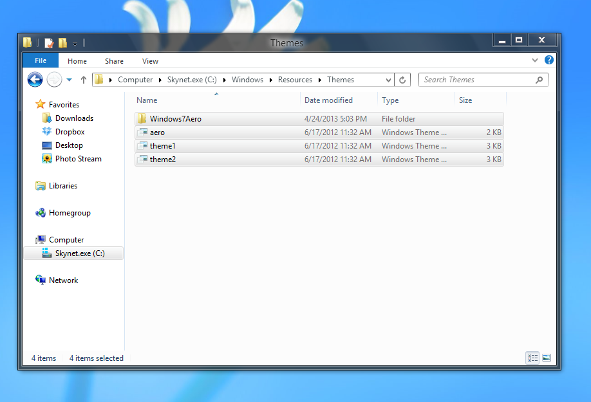Sort by the Size column header
Viewport: 591px width, 402px height.
pos(465,100)
